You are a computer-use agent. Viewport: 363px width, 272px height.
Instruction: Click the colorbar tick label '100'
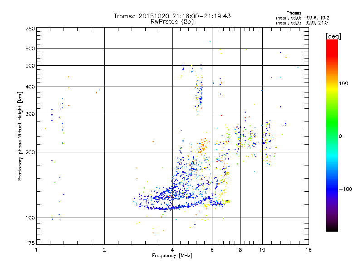pyautogui.click(x=343, y=83)
